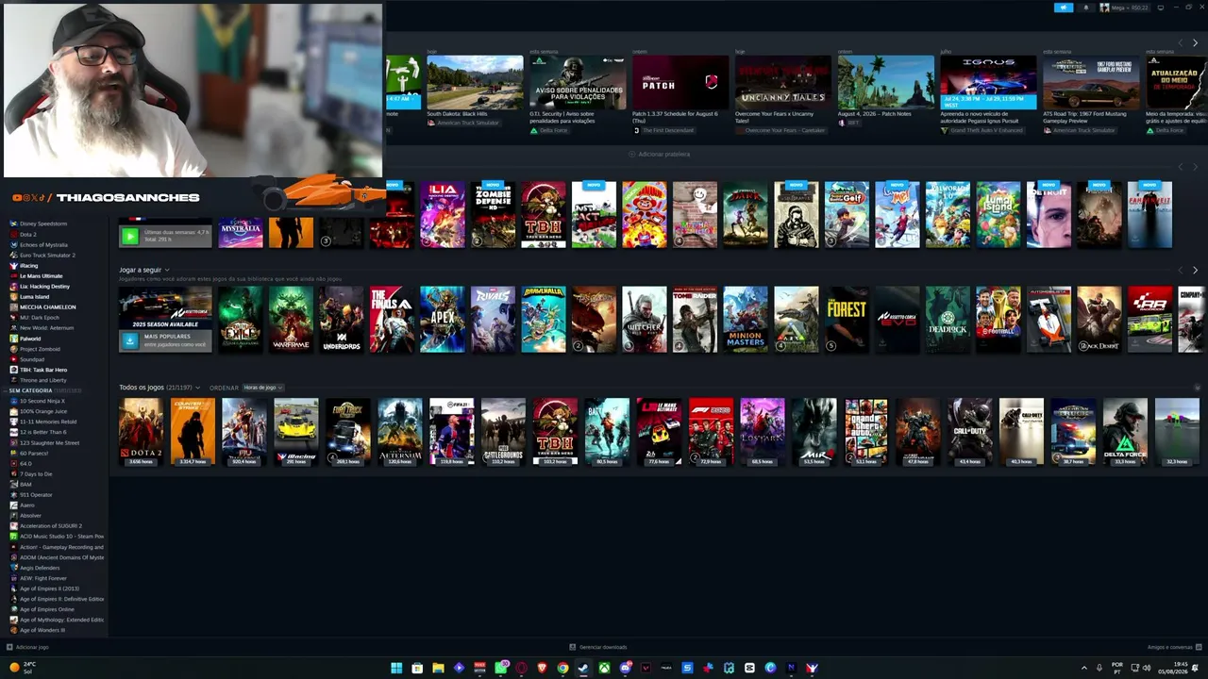Viewport: 1208px width, 679px height.
Task: Open the Uncanny Tales news thumbnail
Action: (x=783, y=83)
